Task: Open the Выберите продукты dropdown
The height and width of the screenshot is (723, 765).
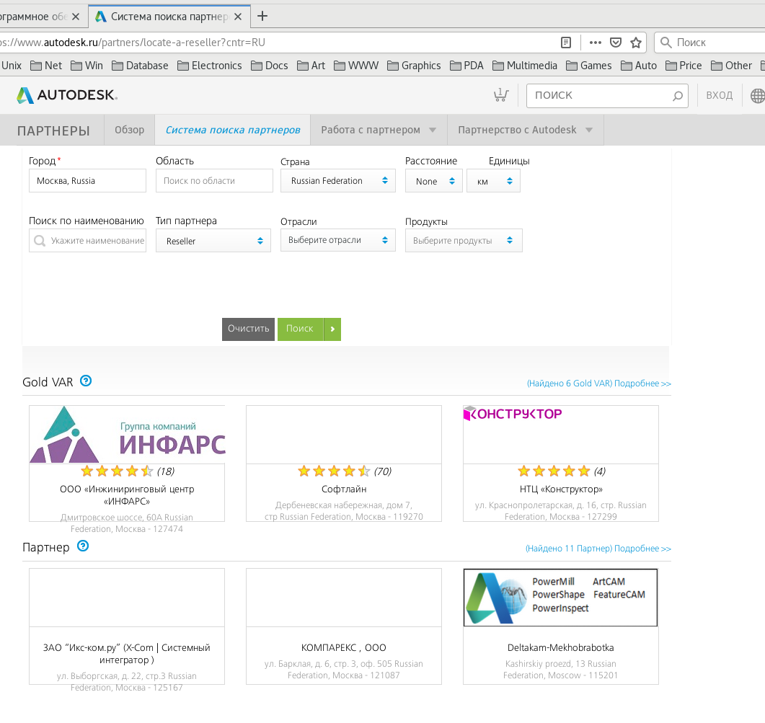Action: point(464,241)
